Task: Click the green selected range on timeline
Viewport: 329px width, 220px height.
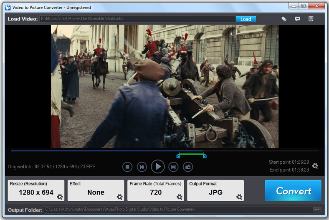Action: coord(191,154)
